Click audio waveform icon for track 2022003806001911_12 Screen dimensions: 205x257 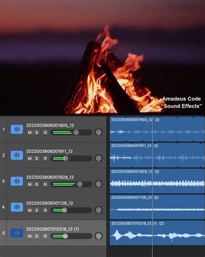[x=17, y=155]
